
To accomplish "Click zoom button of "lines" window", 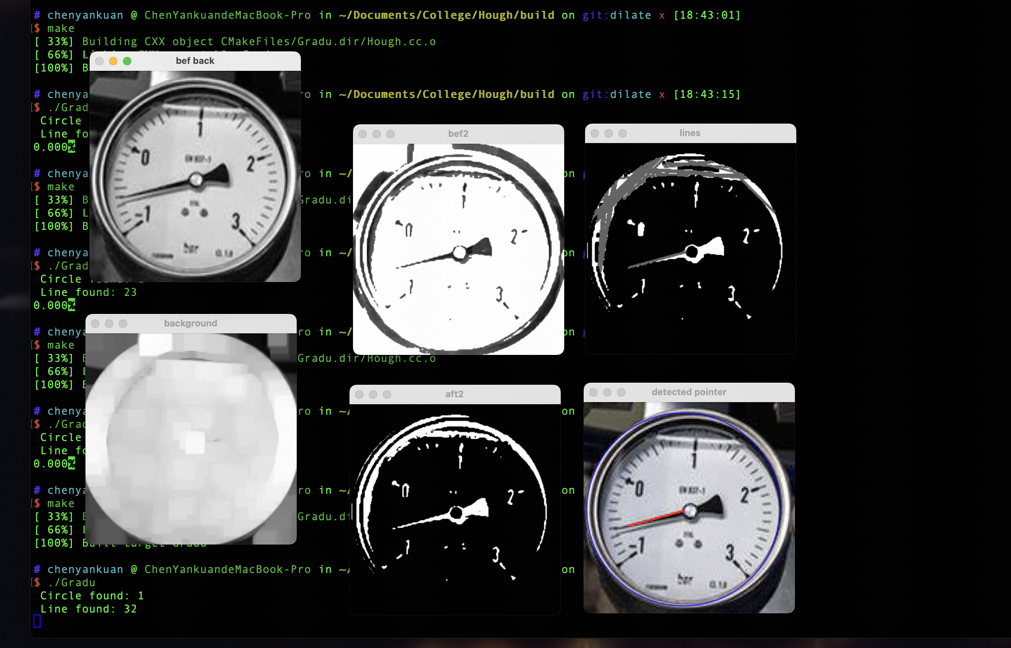I will pos(623,133).
